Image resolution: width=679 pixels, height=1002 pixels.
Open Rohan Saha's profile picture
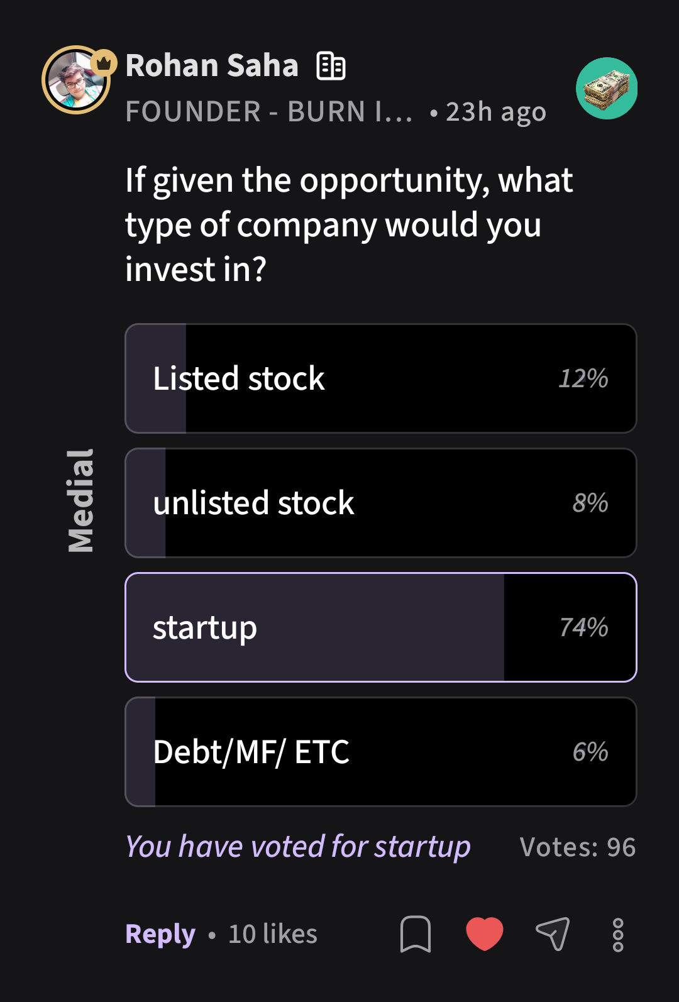(x=75, y=82)
